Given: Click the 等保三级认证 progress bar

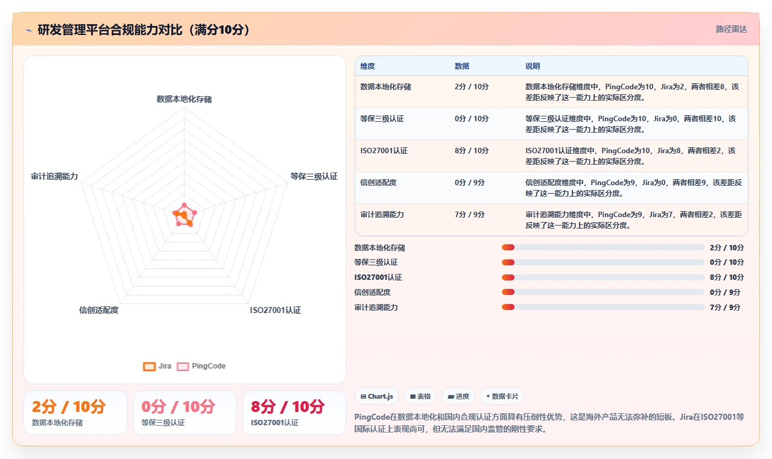Looking at the screenshot, I should pyautogui.click(x=603, y=262).
